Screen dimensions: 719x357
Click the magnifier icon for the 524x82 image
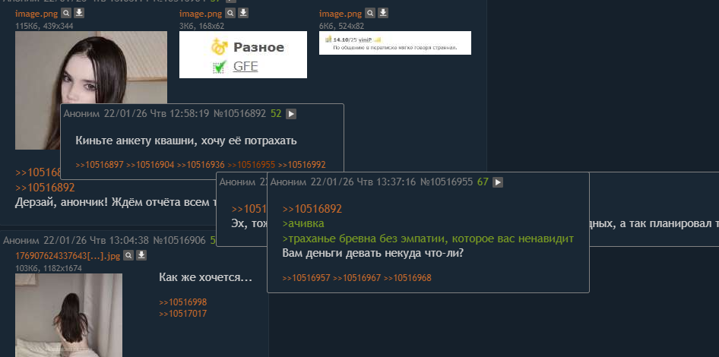coord(369,14)
